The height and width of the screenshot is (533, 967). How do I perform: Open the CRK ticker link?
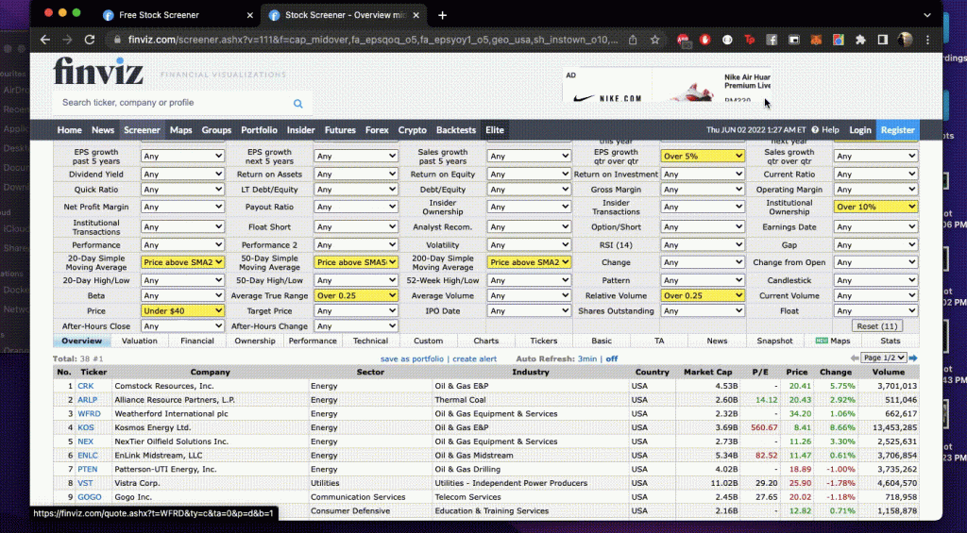(x=86, y=386)
